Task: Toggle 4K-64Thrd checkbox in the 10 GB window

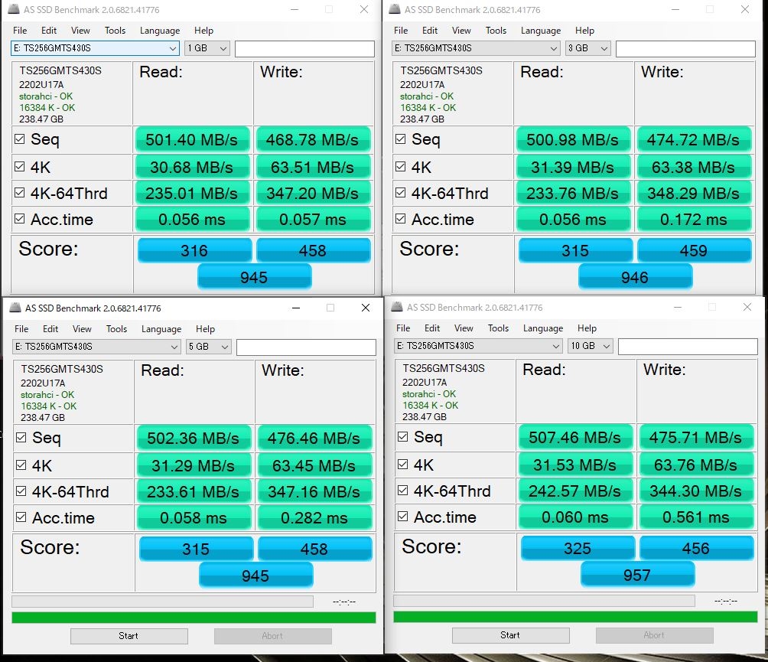Action: tap(402, 490)
